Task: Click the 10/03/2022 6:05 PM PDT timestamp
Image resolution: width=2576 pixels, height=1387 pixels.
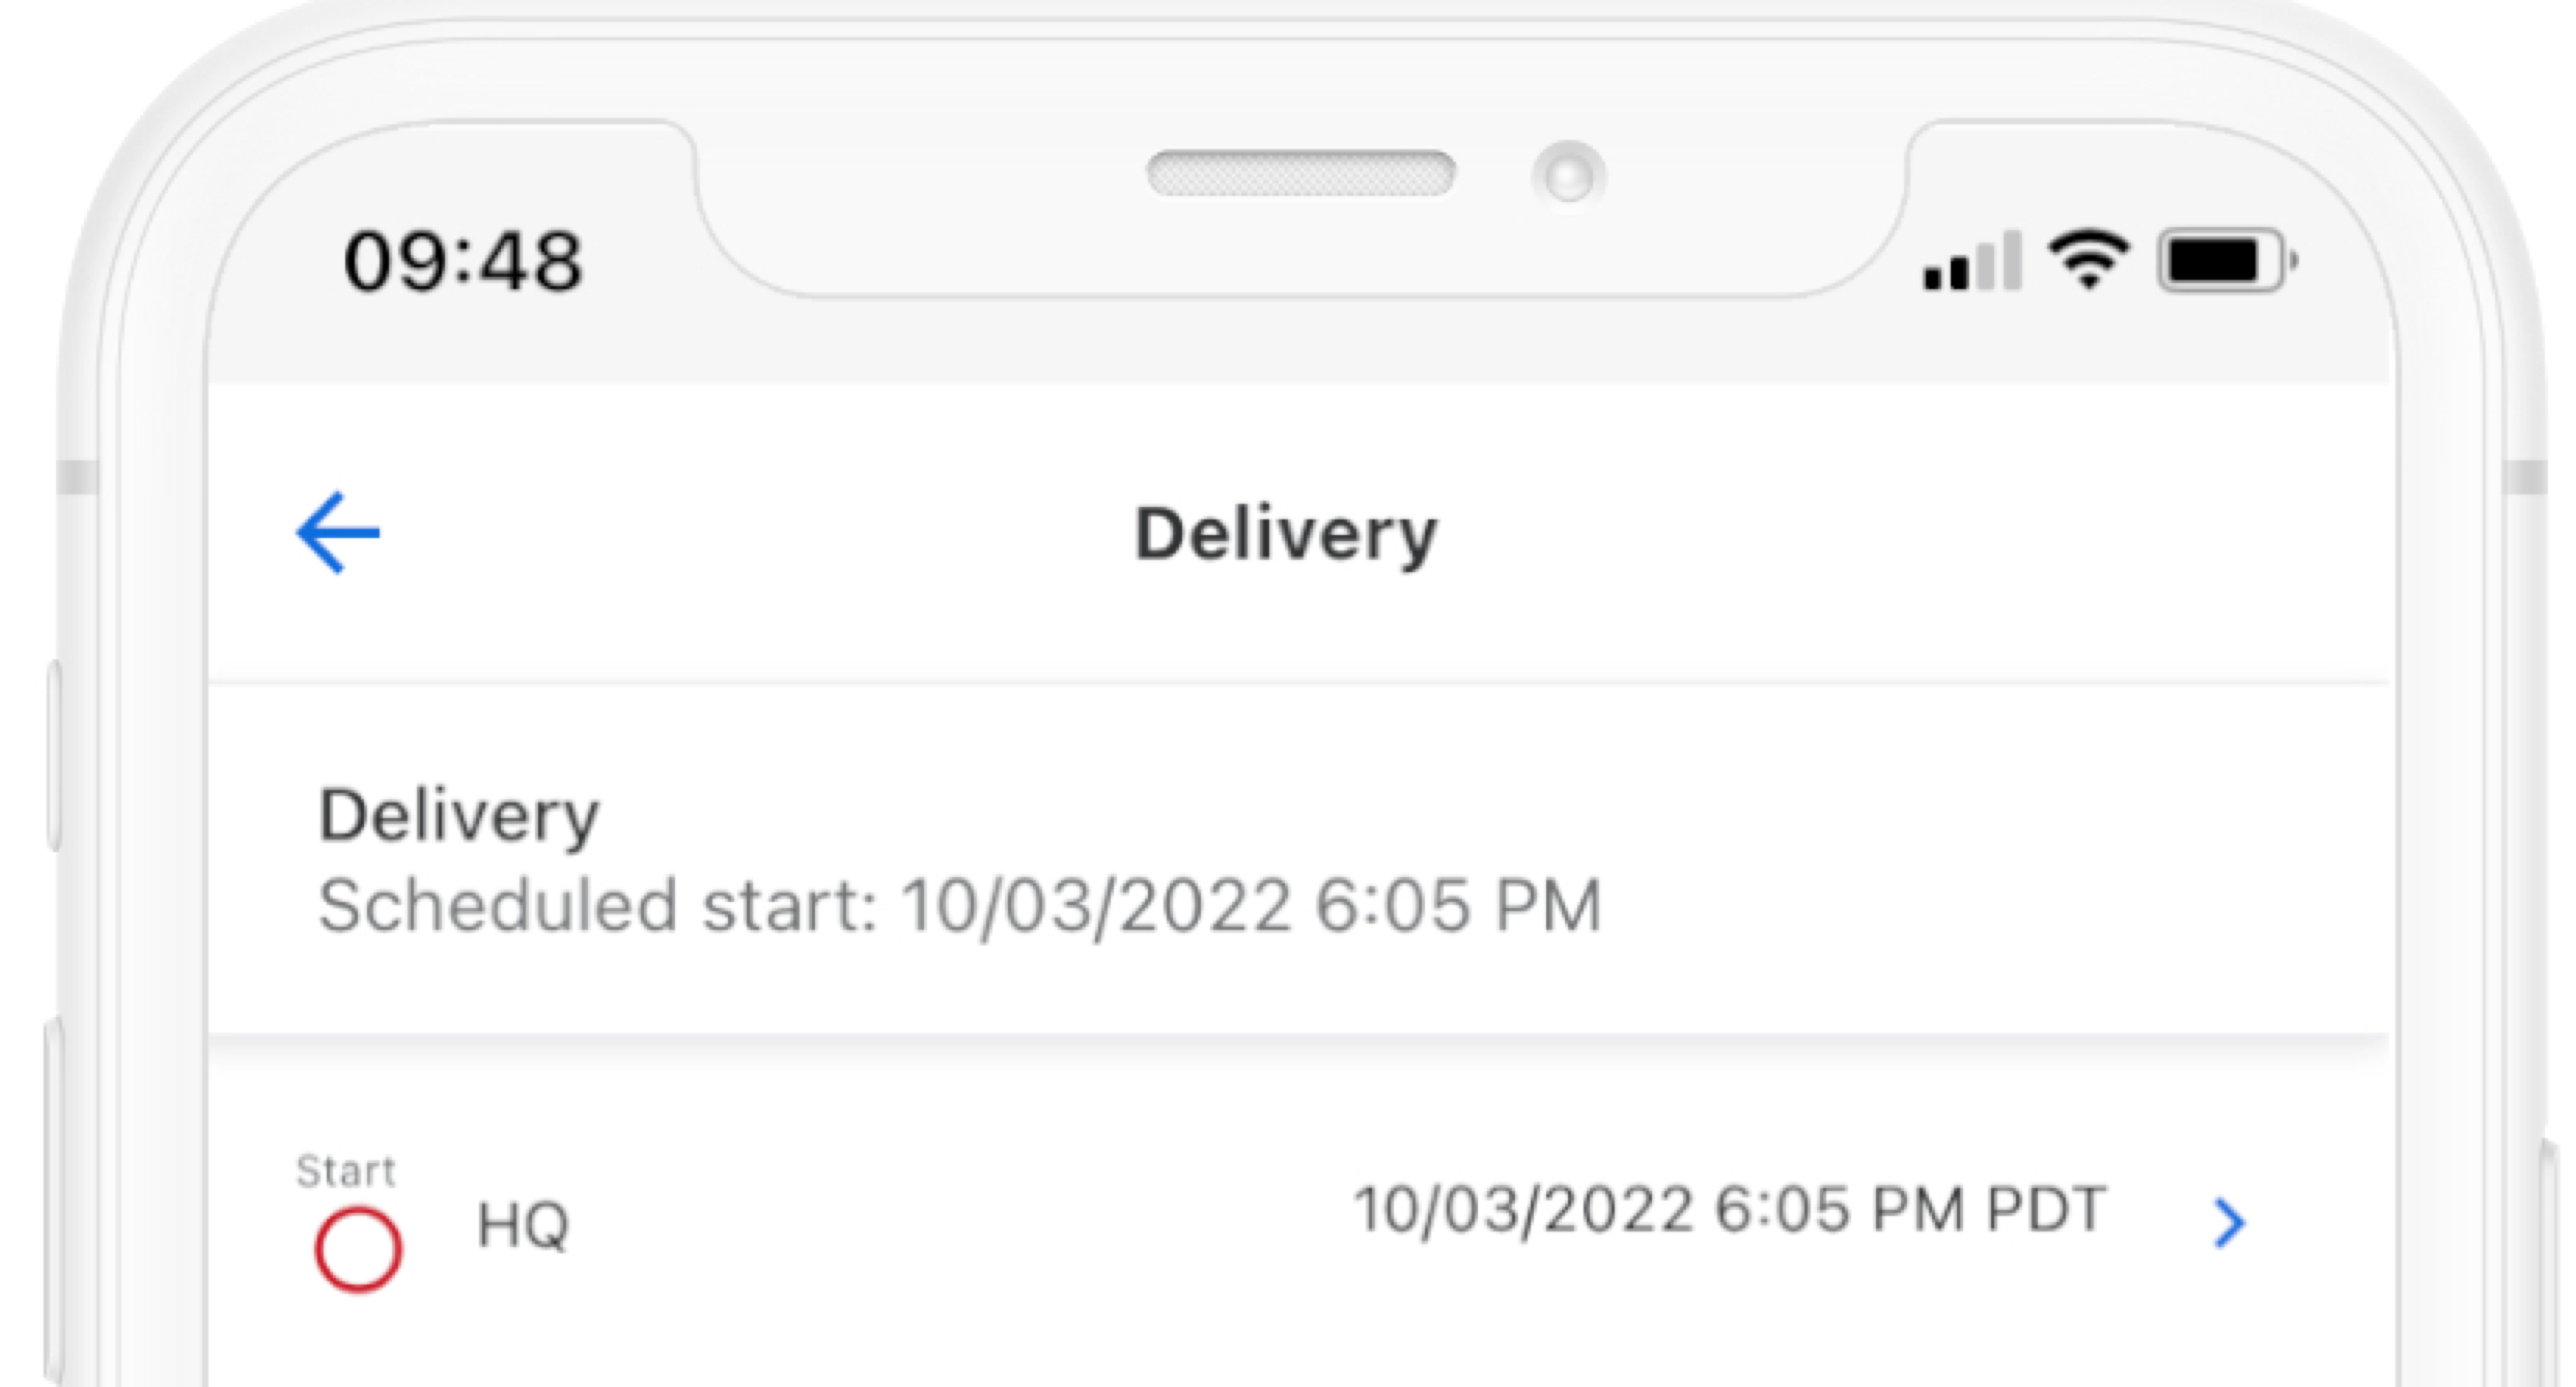Action: 1730,1209
